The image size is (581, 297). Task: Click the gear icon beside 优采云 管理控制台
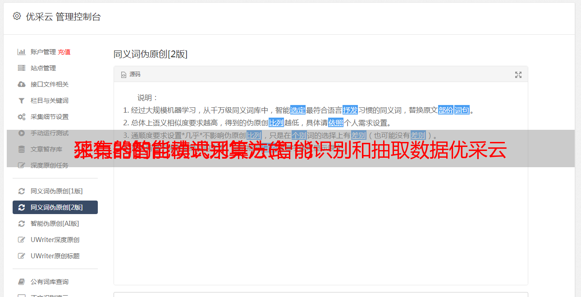pos(17,16)
